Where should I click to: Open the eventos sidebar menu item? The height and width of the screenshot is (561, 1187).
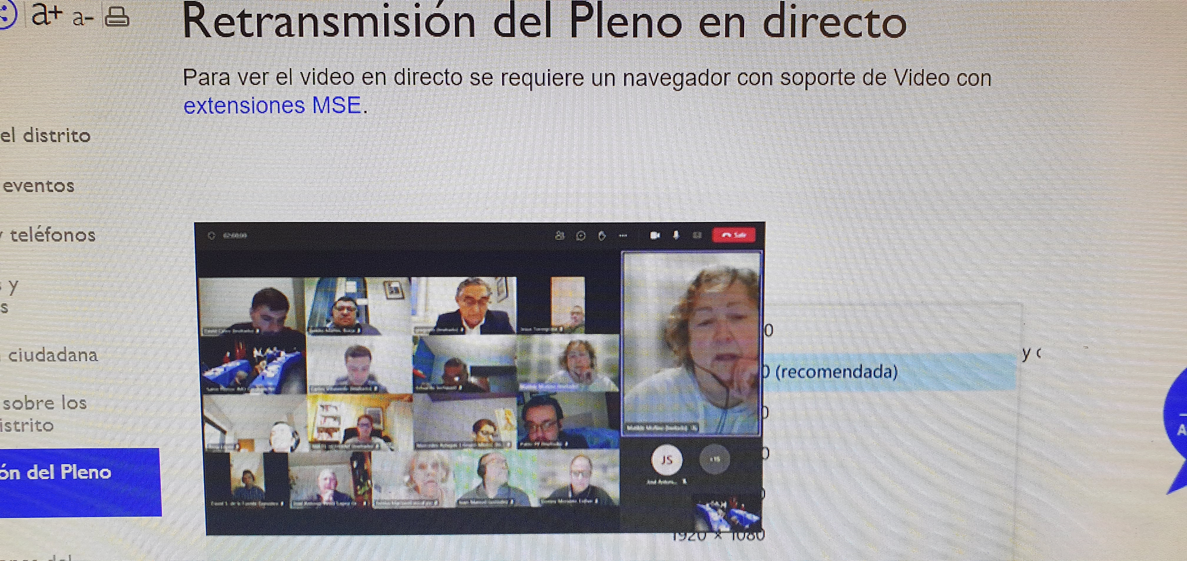click(39, 186)
